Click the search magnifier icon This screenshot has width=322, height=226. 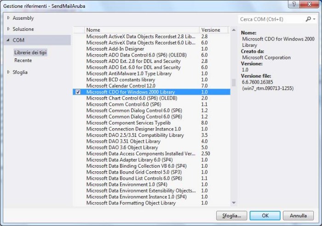click(x=308, y=19)
